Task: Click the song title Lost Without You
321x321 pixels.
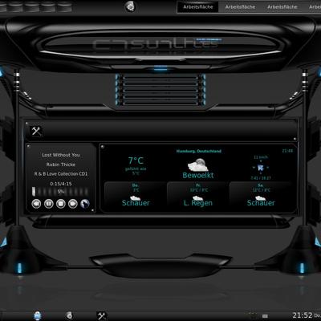Action: click(61, 155)
